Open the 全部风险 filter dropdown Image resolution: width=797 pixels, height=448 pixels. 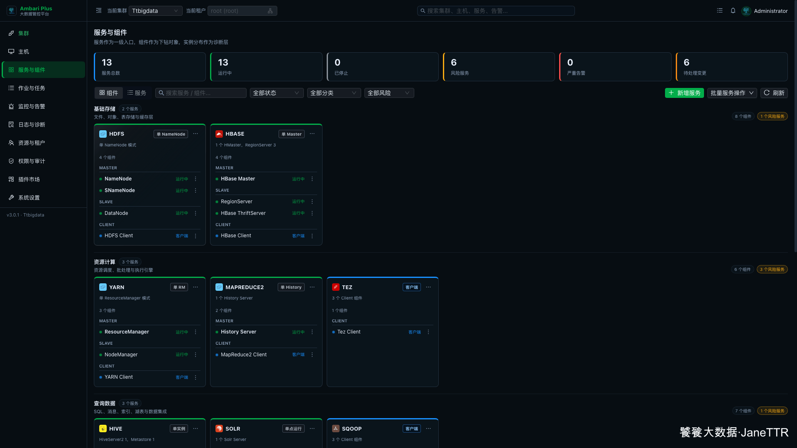(x=389, y=93)
